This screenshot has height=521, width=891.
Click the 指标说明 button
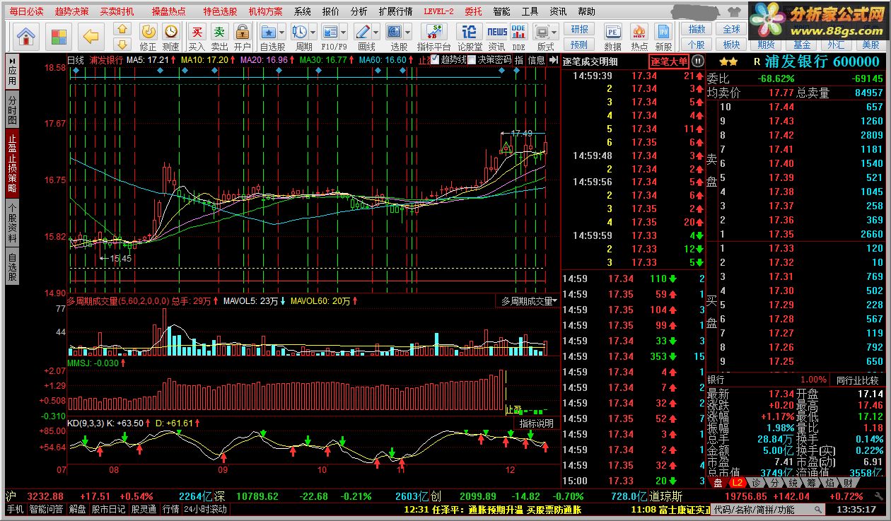point(537,423)
